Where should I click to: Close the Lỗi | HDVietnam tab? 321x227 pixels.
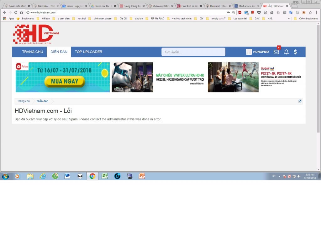coord(287,6)
